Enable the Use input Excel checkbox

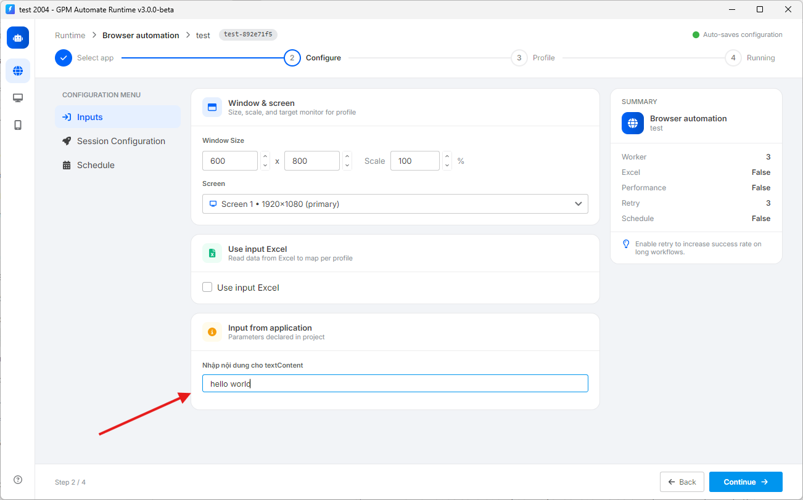point(207,287)
